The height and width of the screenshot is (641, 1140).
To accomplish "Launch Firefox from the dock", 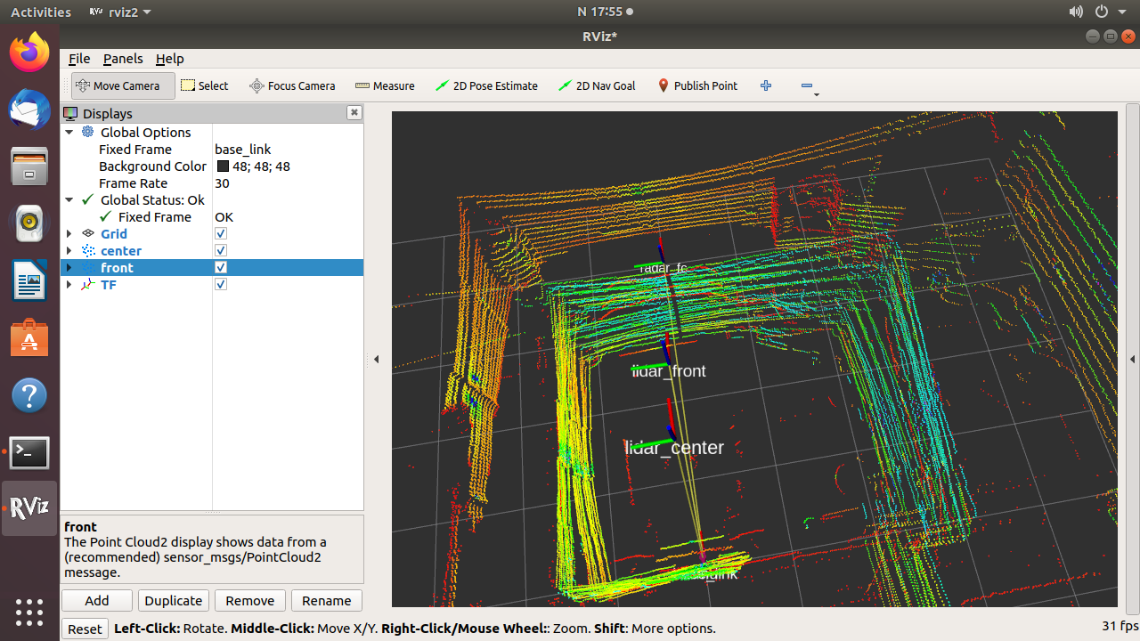I will (29, 52).
